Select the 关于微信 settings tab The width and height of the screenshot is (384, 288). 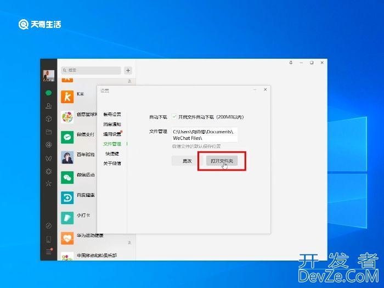tap(112, 163)
